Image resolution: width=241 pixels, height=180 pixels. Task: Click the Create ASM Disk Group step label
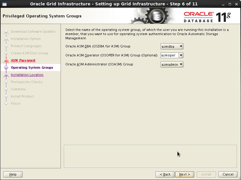click(29, 53)
